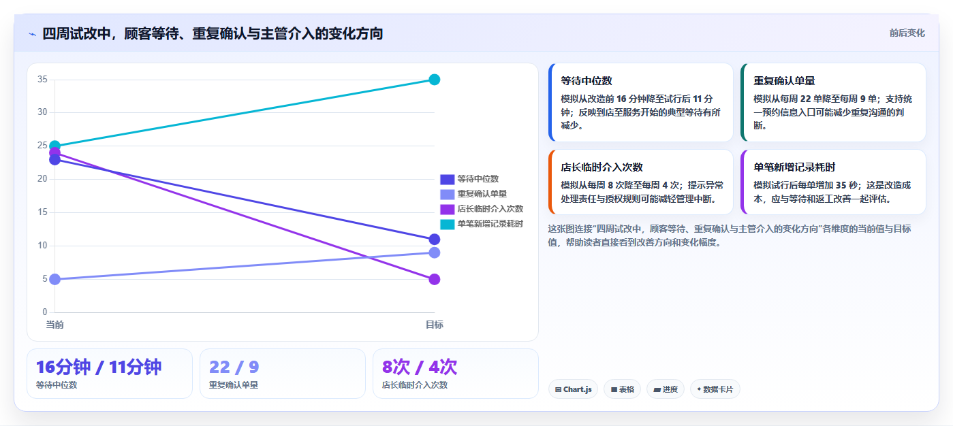This screenshot has height=426, width=953.
Task: Click the 目标 x-axis label
Action: pyautogui.click(x=435, y=325)
